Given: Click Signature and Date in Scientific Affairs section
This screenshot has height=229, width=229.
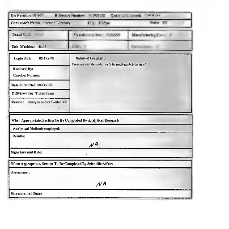Looking at the screenshot, I should 26,194.
